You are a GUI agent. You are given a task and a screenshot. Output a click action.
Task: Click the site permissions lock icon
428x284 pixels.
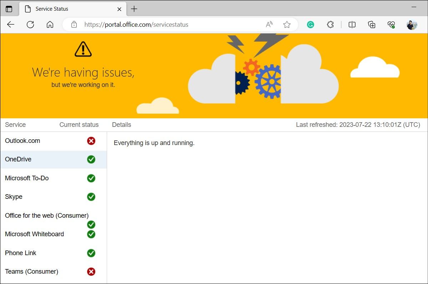[74, 25]
